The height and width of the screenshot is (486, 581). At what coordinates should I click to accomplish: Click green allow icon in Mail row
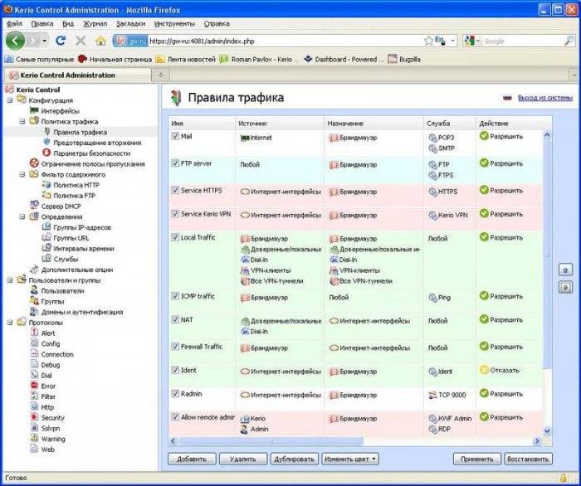point(484,136)
